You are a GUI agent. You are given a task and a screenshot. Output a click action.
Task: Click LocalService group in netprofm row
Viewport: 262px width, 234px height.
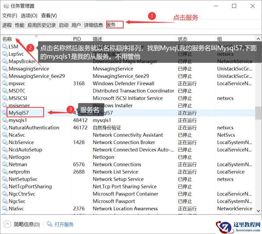tap(231, 172)
